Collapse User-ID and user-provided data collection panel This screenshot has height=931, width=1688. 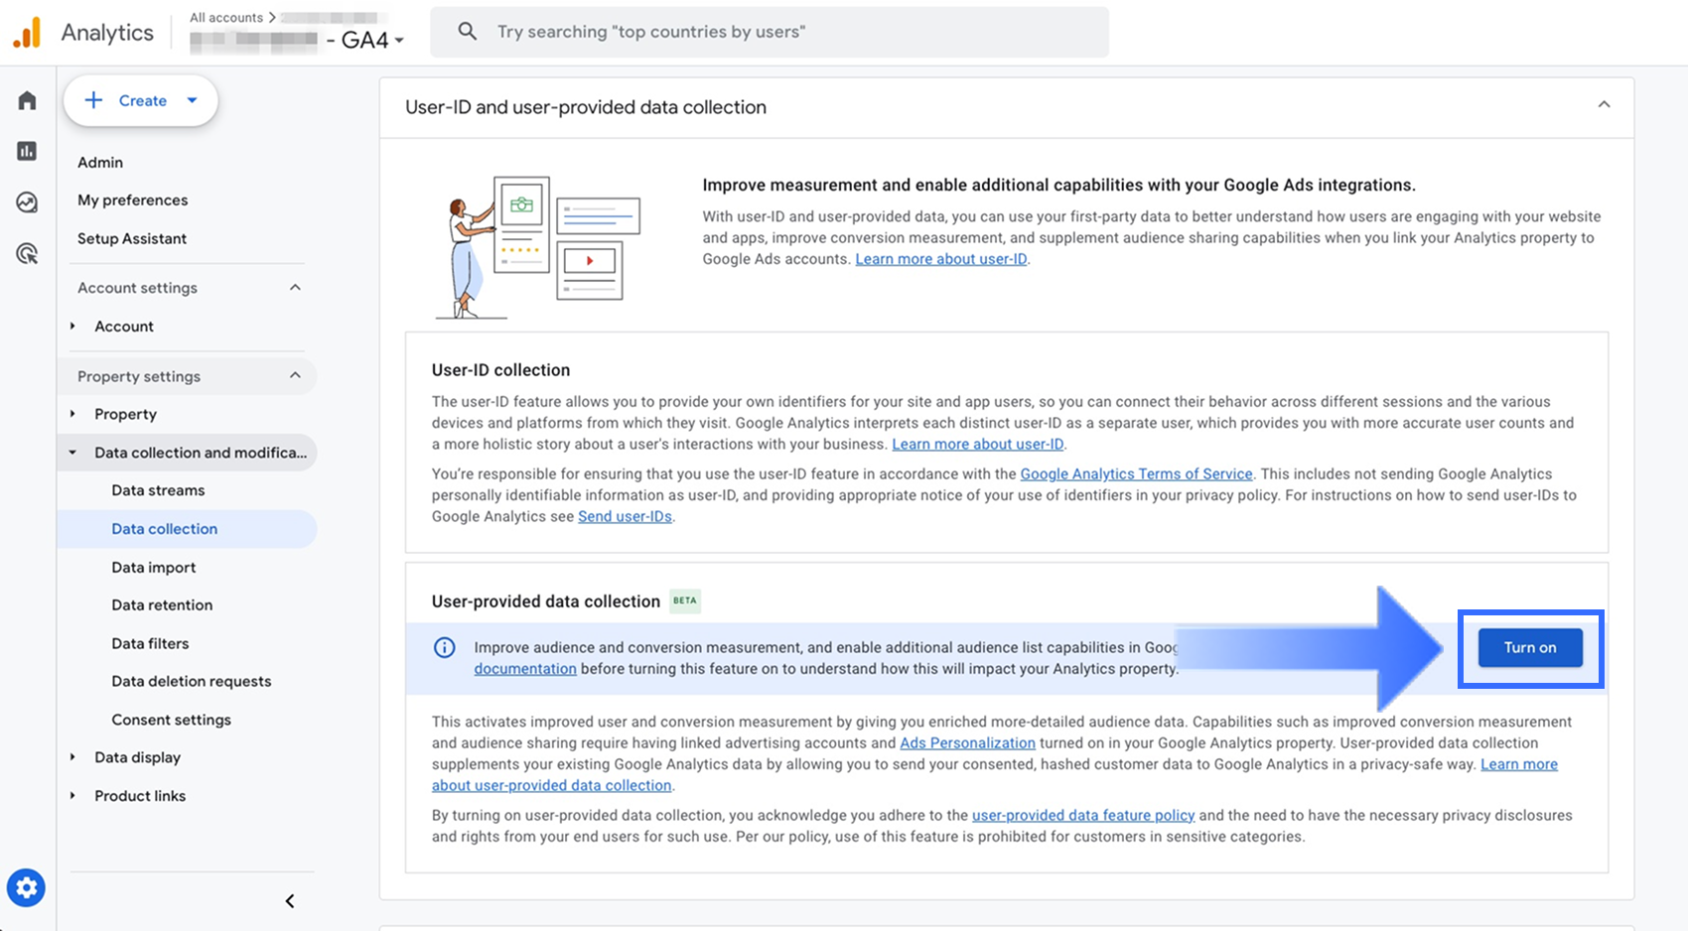[x=1604, y=105]
